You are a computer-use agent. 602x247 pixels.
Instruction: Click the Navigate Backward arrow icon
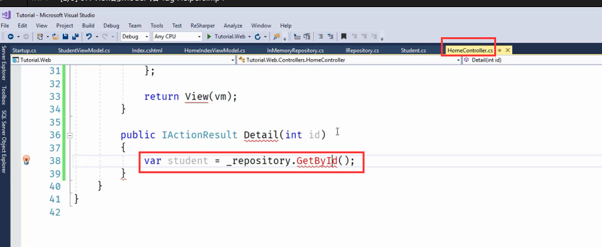(x=10, y=37)
